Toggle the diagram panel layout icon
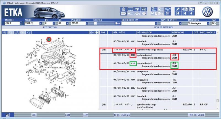The image size is (221, 119). 92,33
